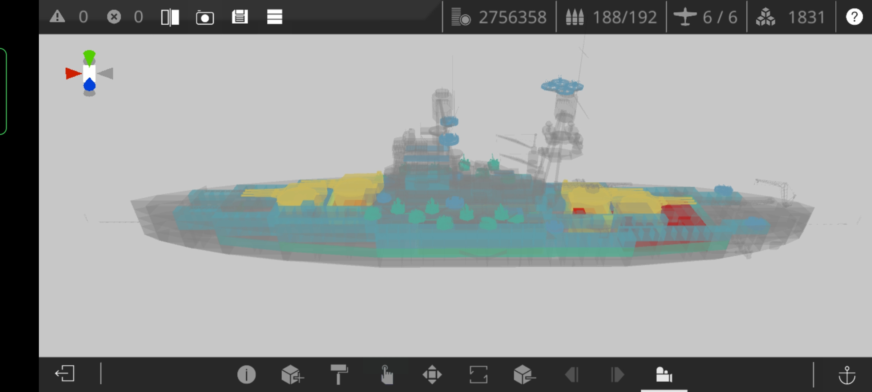The image size is (872, 392).
Task: Click the undo step-back arrow
Action: tap(572, 375)
